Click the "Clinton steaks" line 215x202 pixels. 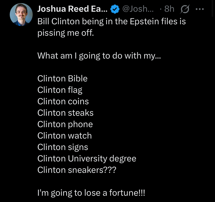tap(65, 113)
